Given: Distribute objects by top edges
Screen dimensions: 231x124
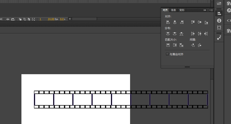Looking at the screenshot, I should (168, 34).
